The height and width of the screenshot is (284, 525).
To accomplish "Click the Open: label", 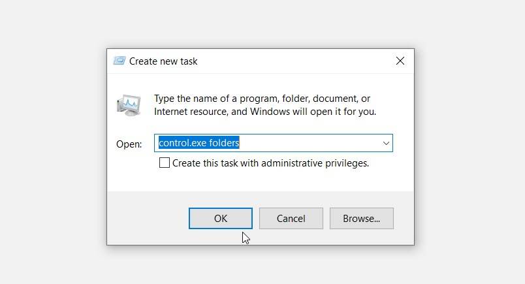I will tap(129, 144).
